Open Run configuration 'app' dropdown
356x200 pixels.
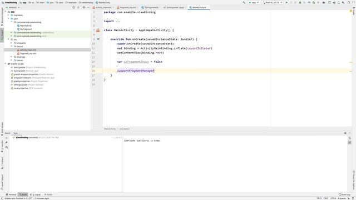click(254, 2)
